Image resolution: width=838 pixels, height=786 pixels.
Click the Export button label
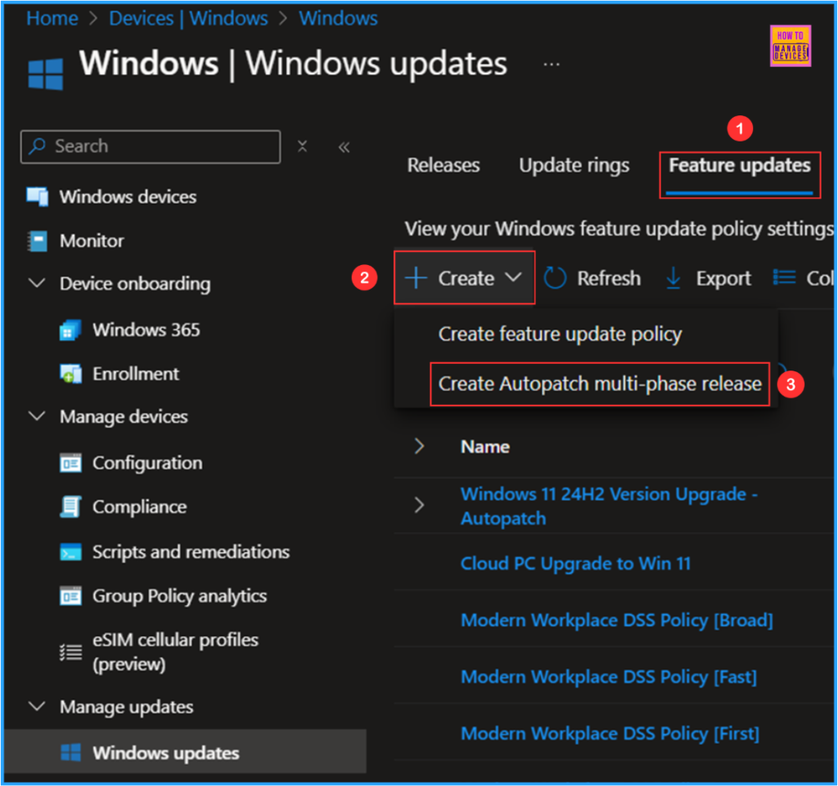click(x=723, y=278)
